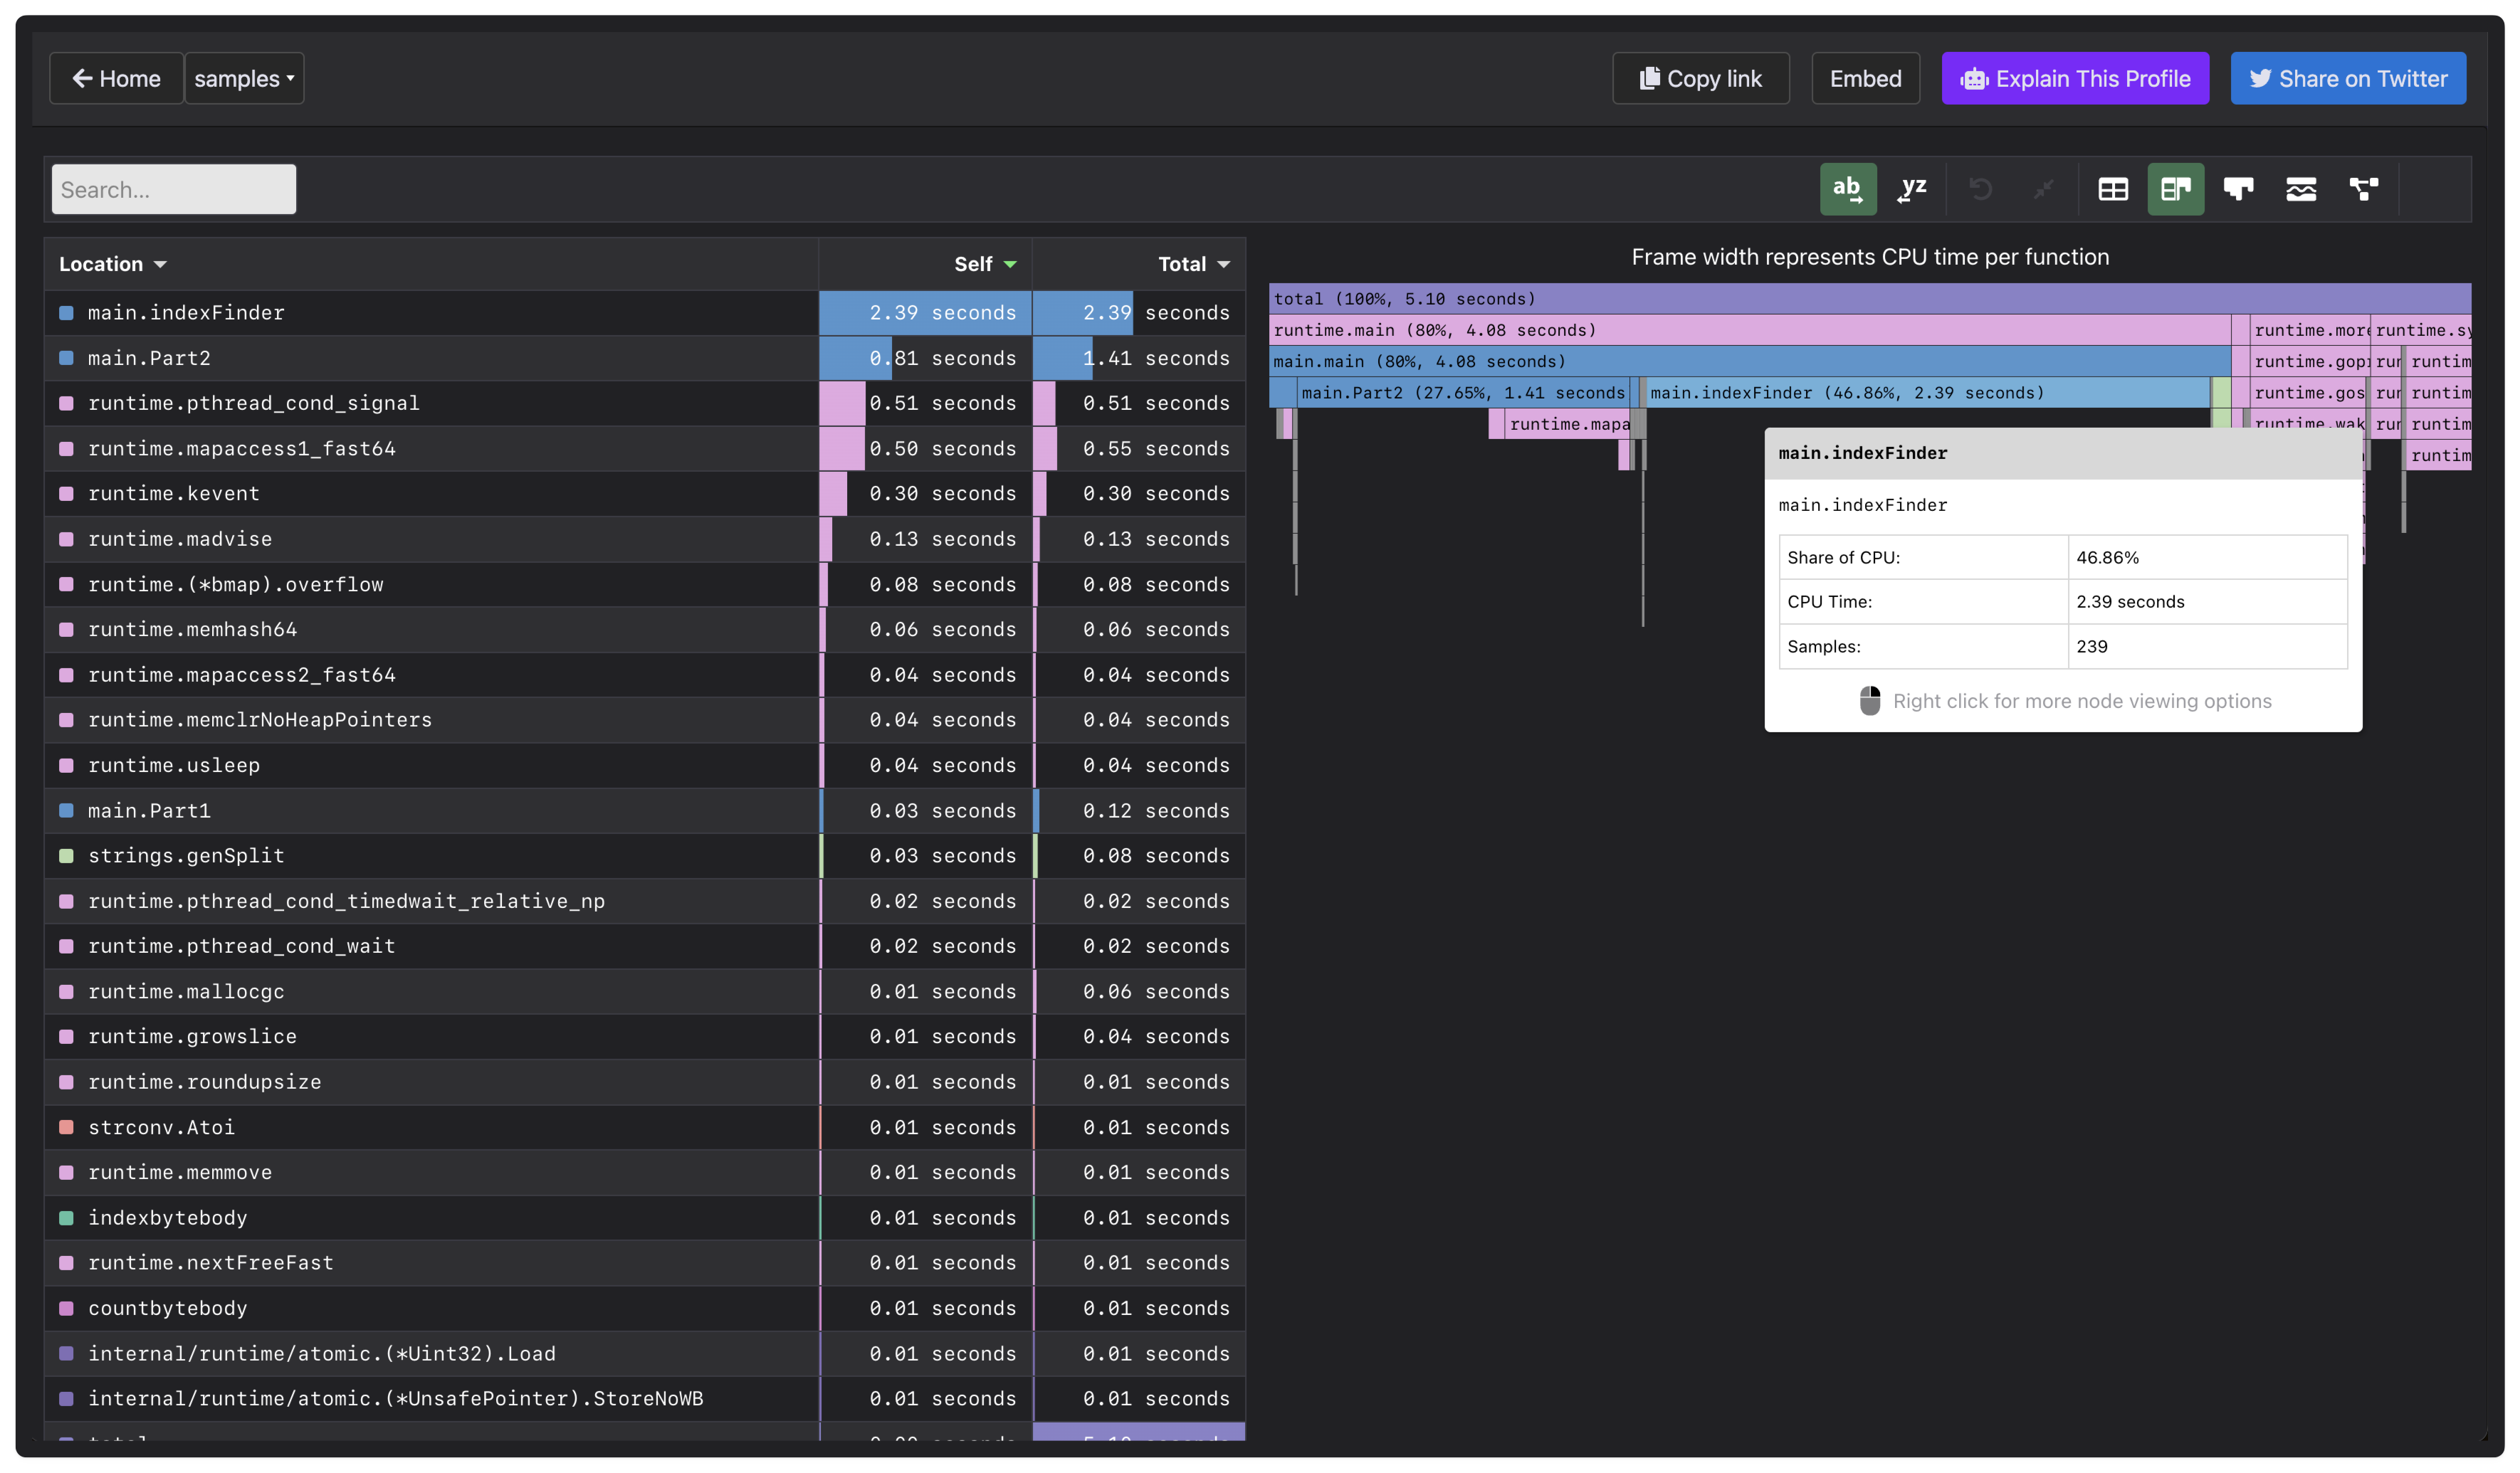The width and height of the screenshot is (2520, 1473).
Task: Select main.Part1 row
Action: [x=645, y=811]
